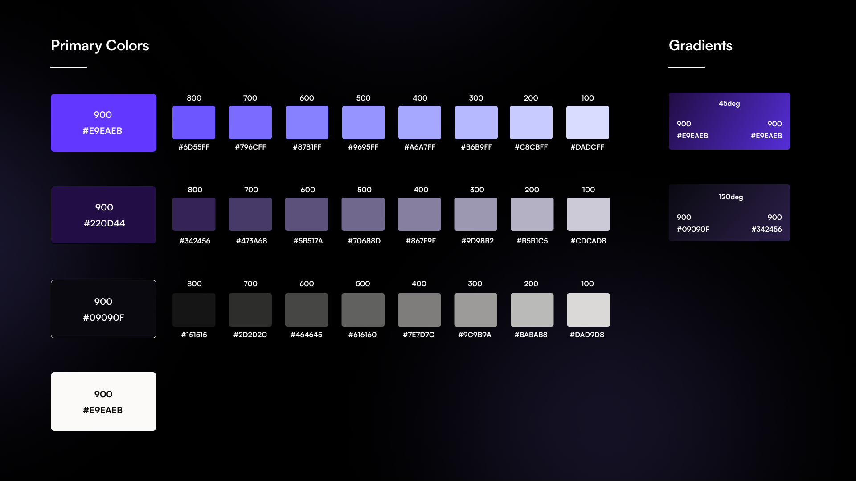Click the #DADCFF lightest purple swatch
Screen dimensions: 856x481
click(587, 122)
